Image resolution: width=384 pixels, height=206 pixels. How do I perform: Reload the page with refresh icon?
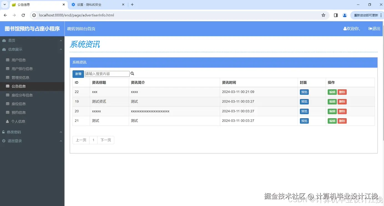23,15
